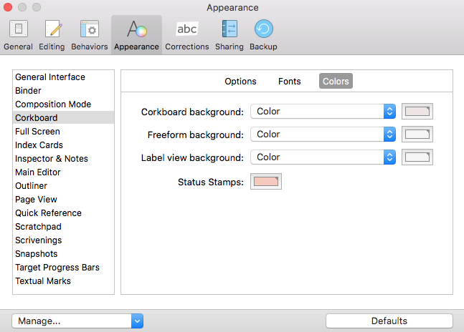Click Corkboard background color swatch
Screen dimensions: 464x332
pos(417,112)
